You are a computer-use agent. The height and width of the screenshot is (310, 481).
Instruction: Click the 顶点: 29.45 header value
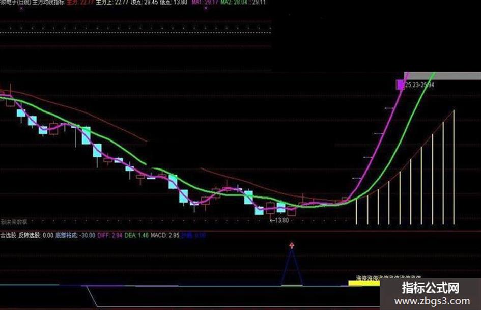tap(144, 2)
